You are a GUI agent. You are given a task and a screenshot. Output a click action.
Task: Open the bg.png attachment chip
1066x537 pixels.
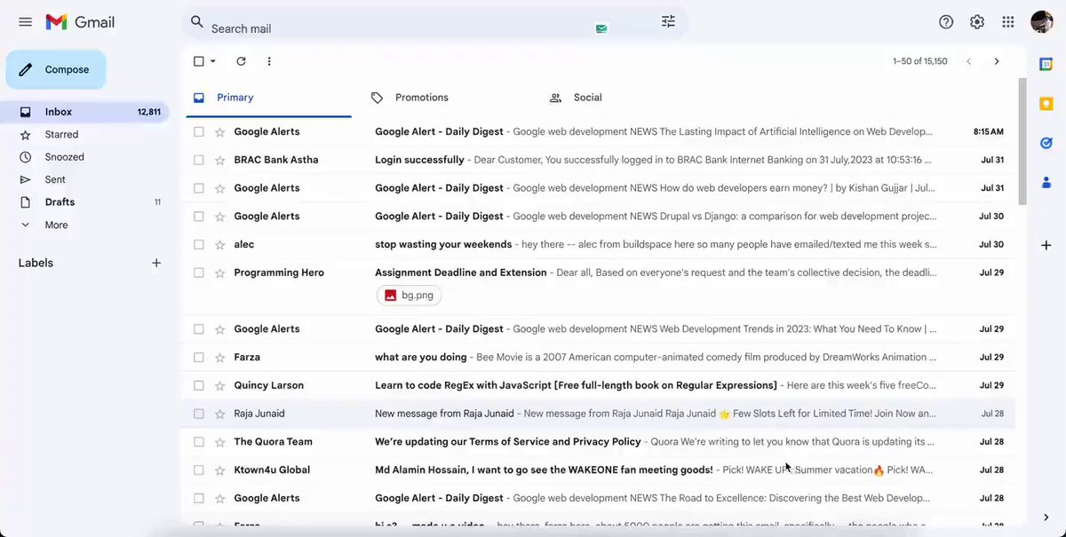409,295
